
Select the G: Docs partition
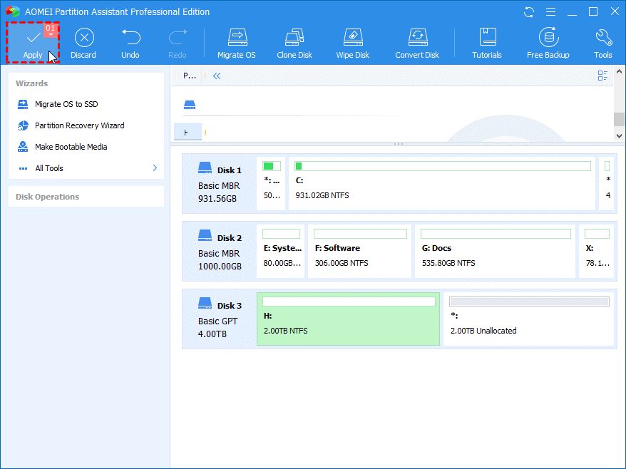pos(495,251)
